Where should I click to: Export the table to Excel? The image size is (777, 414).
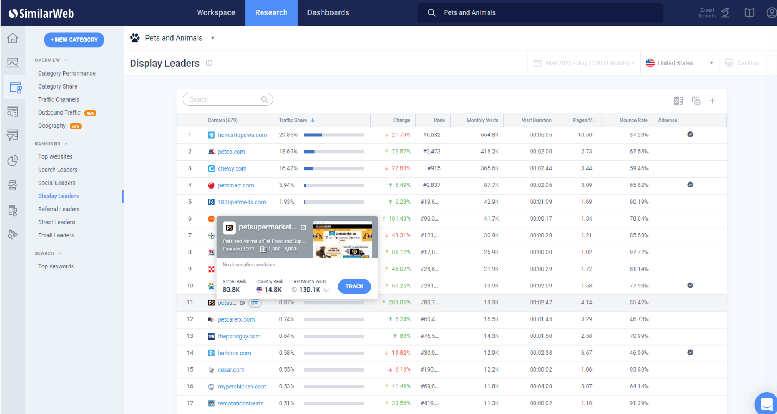(x=679, y=101)
